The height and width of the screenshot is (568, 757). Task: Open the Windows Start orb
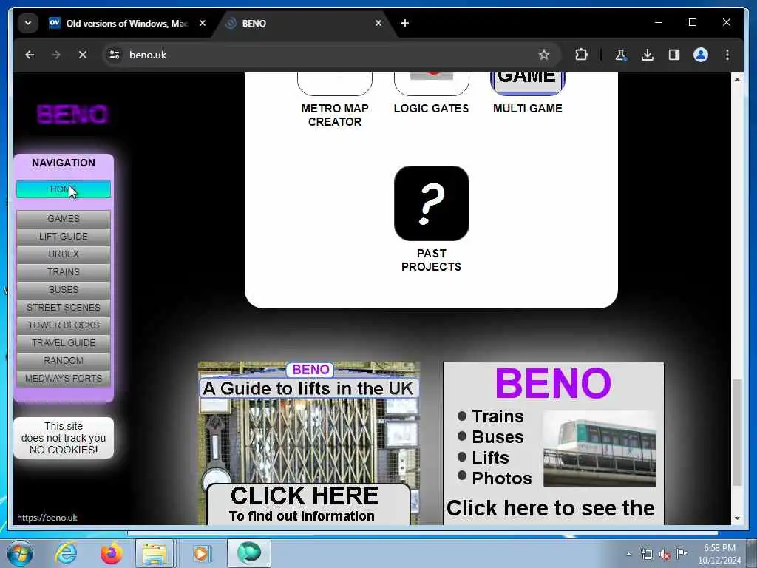coord(20,553)
